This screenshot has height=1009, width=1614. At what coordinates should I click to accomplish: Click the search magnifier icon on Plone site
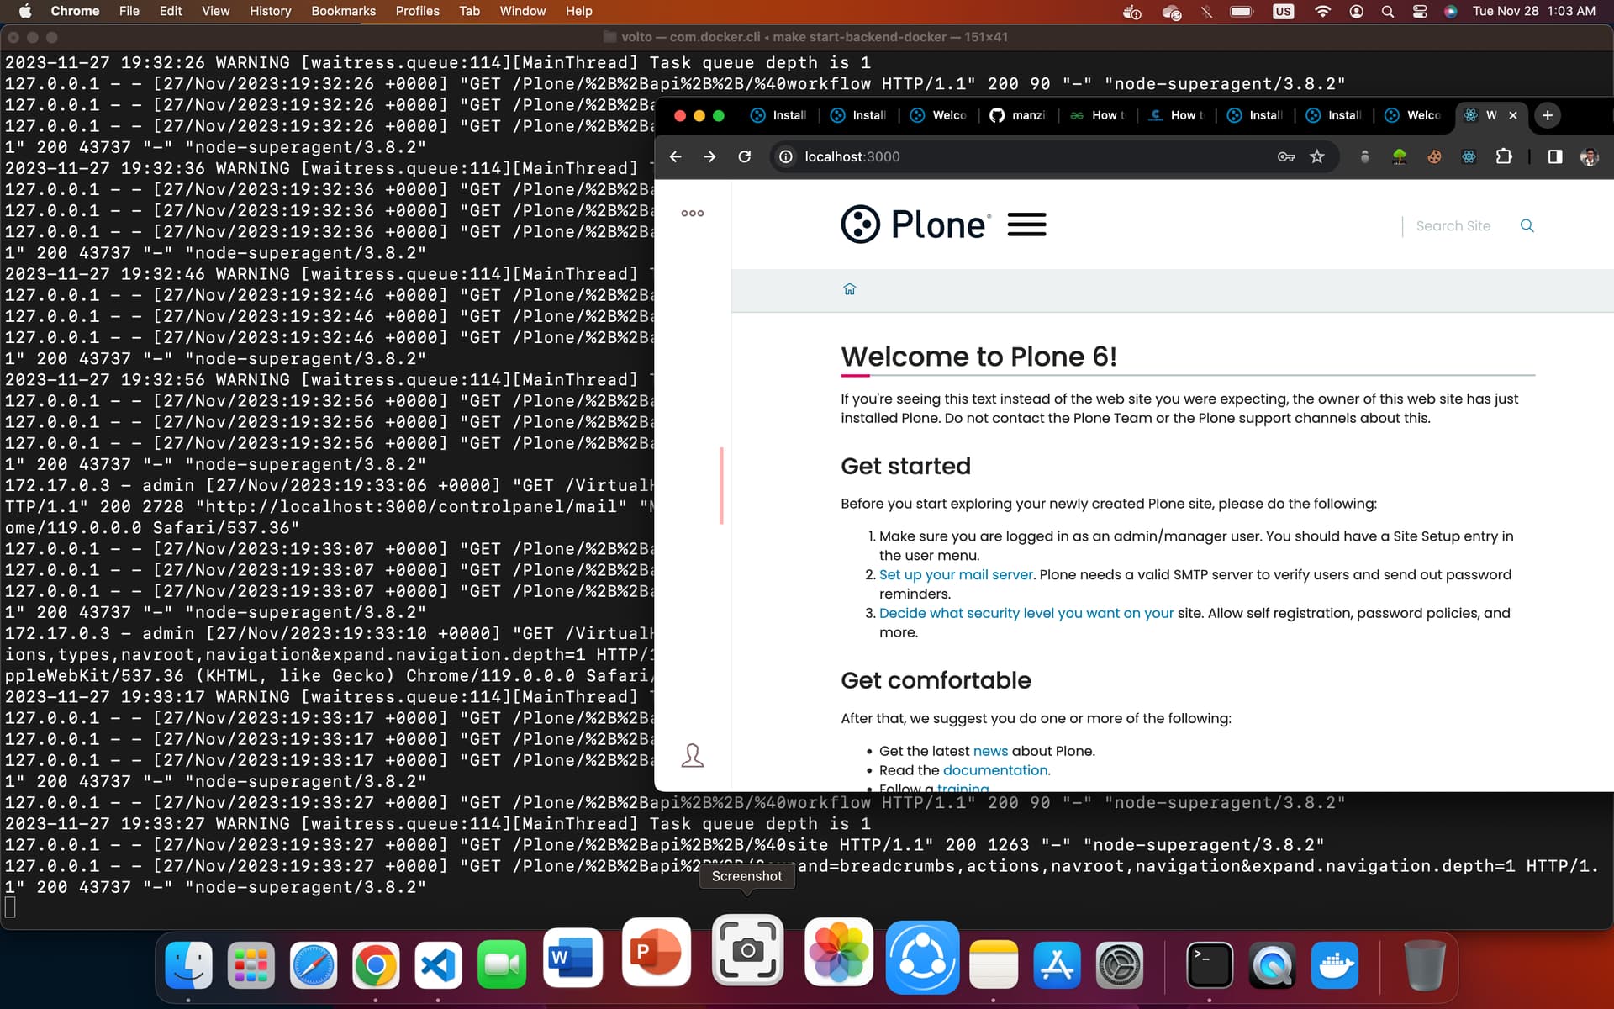click(1527, 225)
